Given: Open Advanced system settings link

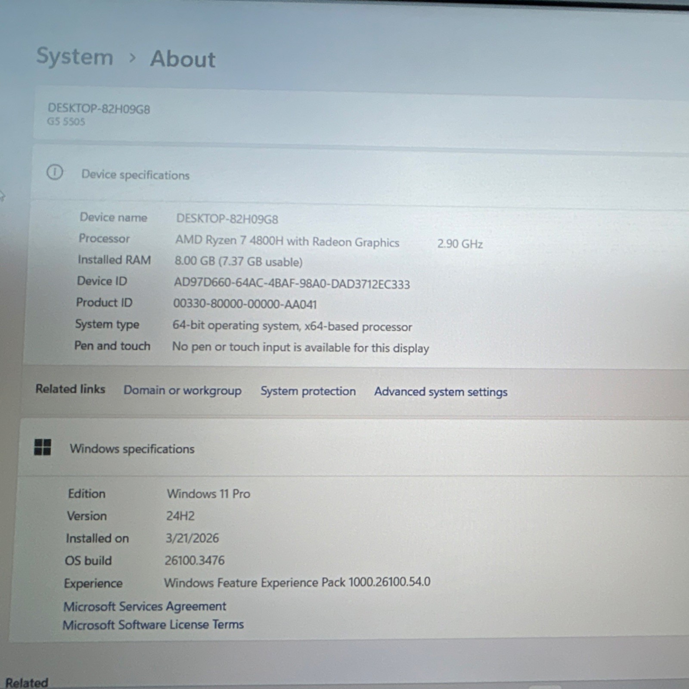Looking at the screenshot, I should point(441,392).
